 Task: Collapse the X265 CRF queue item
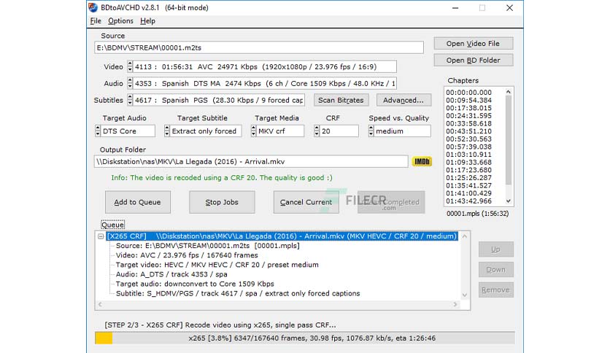[101, 236]
